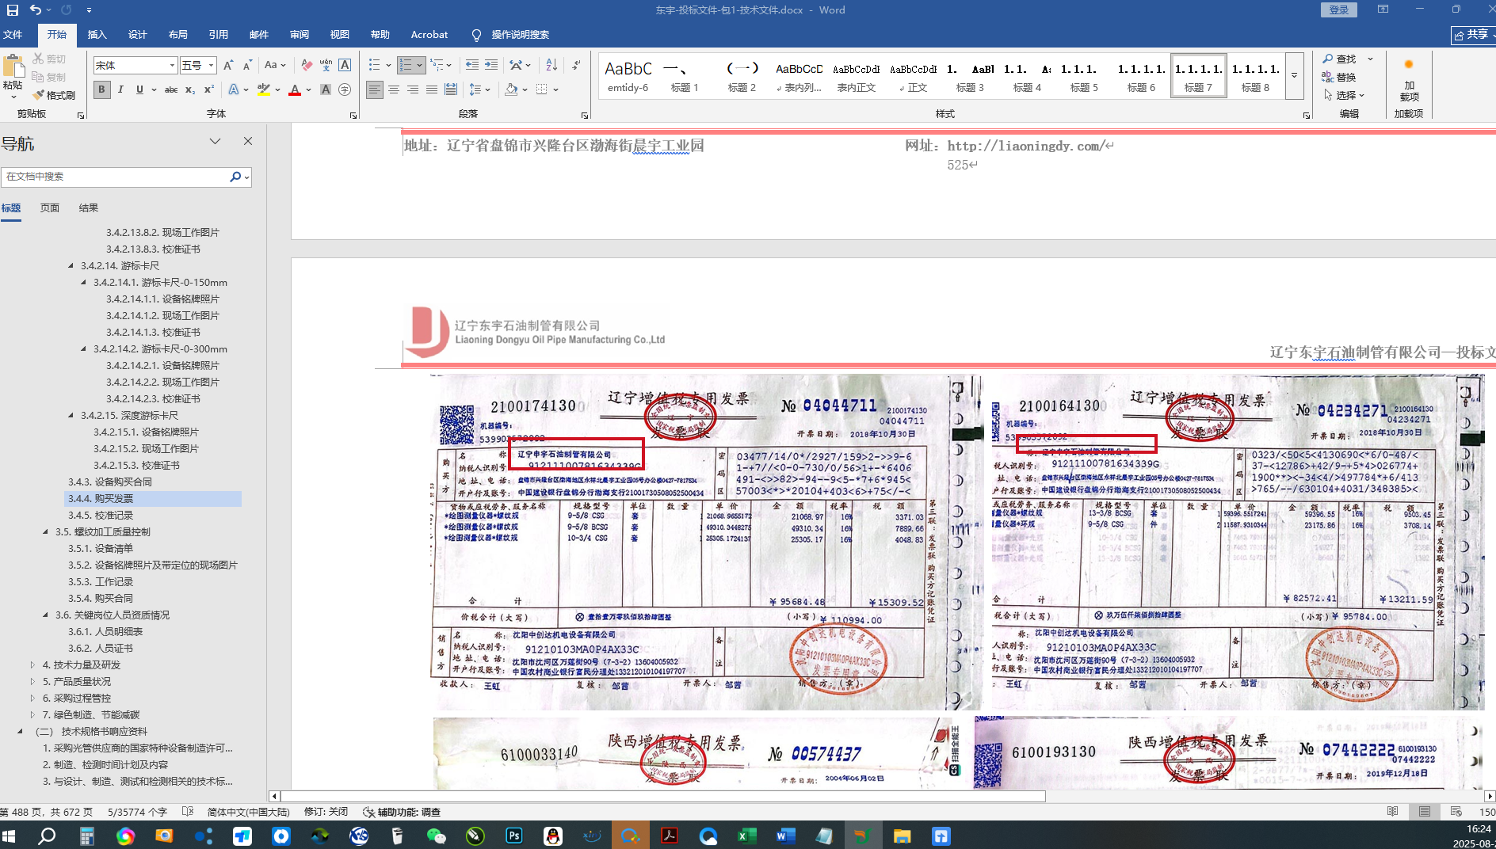Click the navigation search box
The height and width of the screenshot is (849, 1496).
coord(115,177)
